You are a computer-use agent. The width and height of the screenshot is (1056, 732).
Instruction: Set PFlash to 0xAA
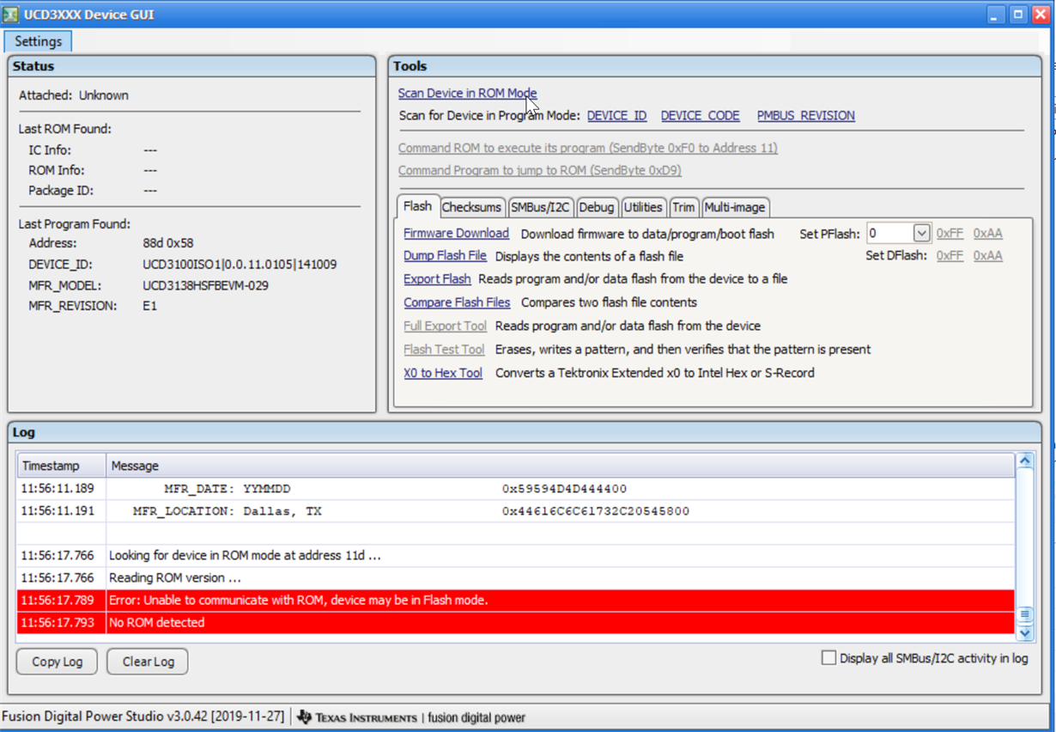point(987,233)
